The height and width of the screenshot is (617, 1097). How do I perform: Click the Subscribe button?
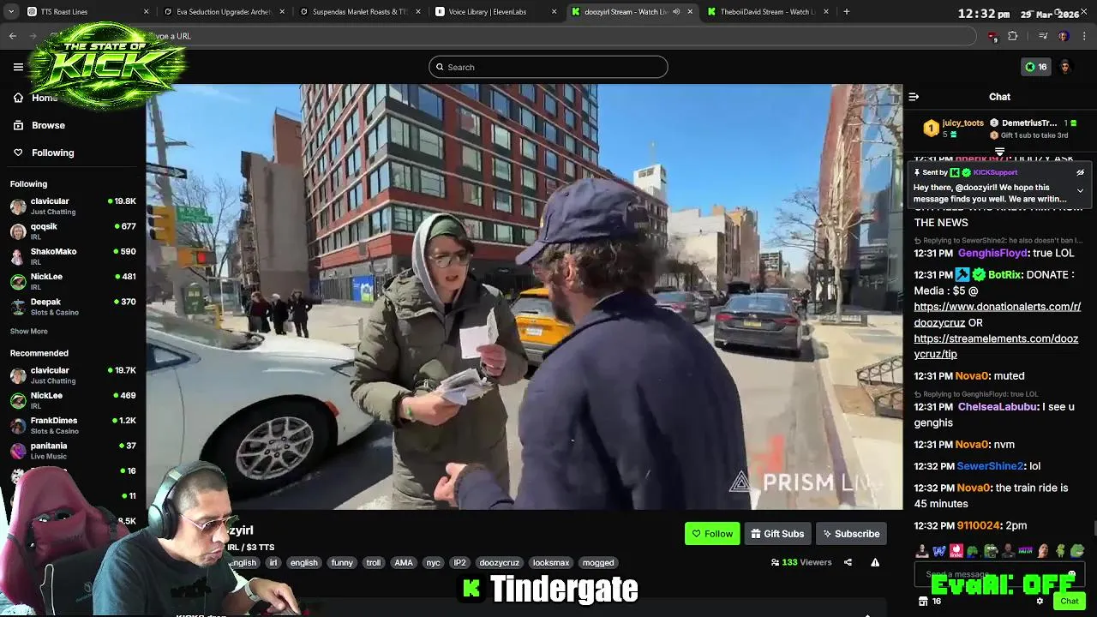click(x=851, y=534)
